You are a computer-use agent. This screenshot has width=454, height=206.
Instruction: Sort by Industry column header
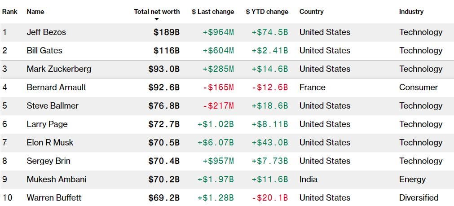(x=411, y=12)
